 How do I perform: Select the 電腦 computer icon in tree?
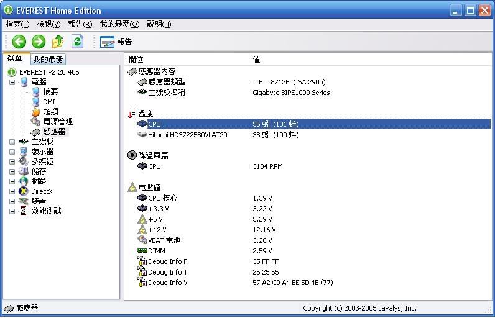[24, 82]
